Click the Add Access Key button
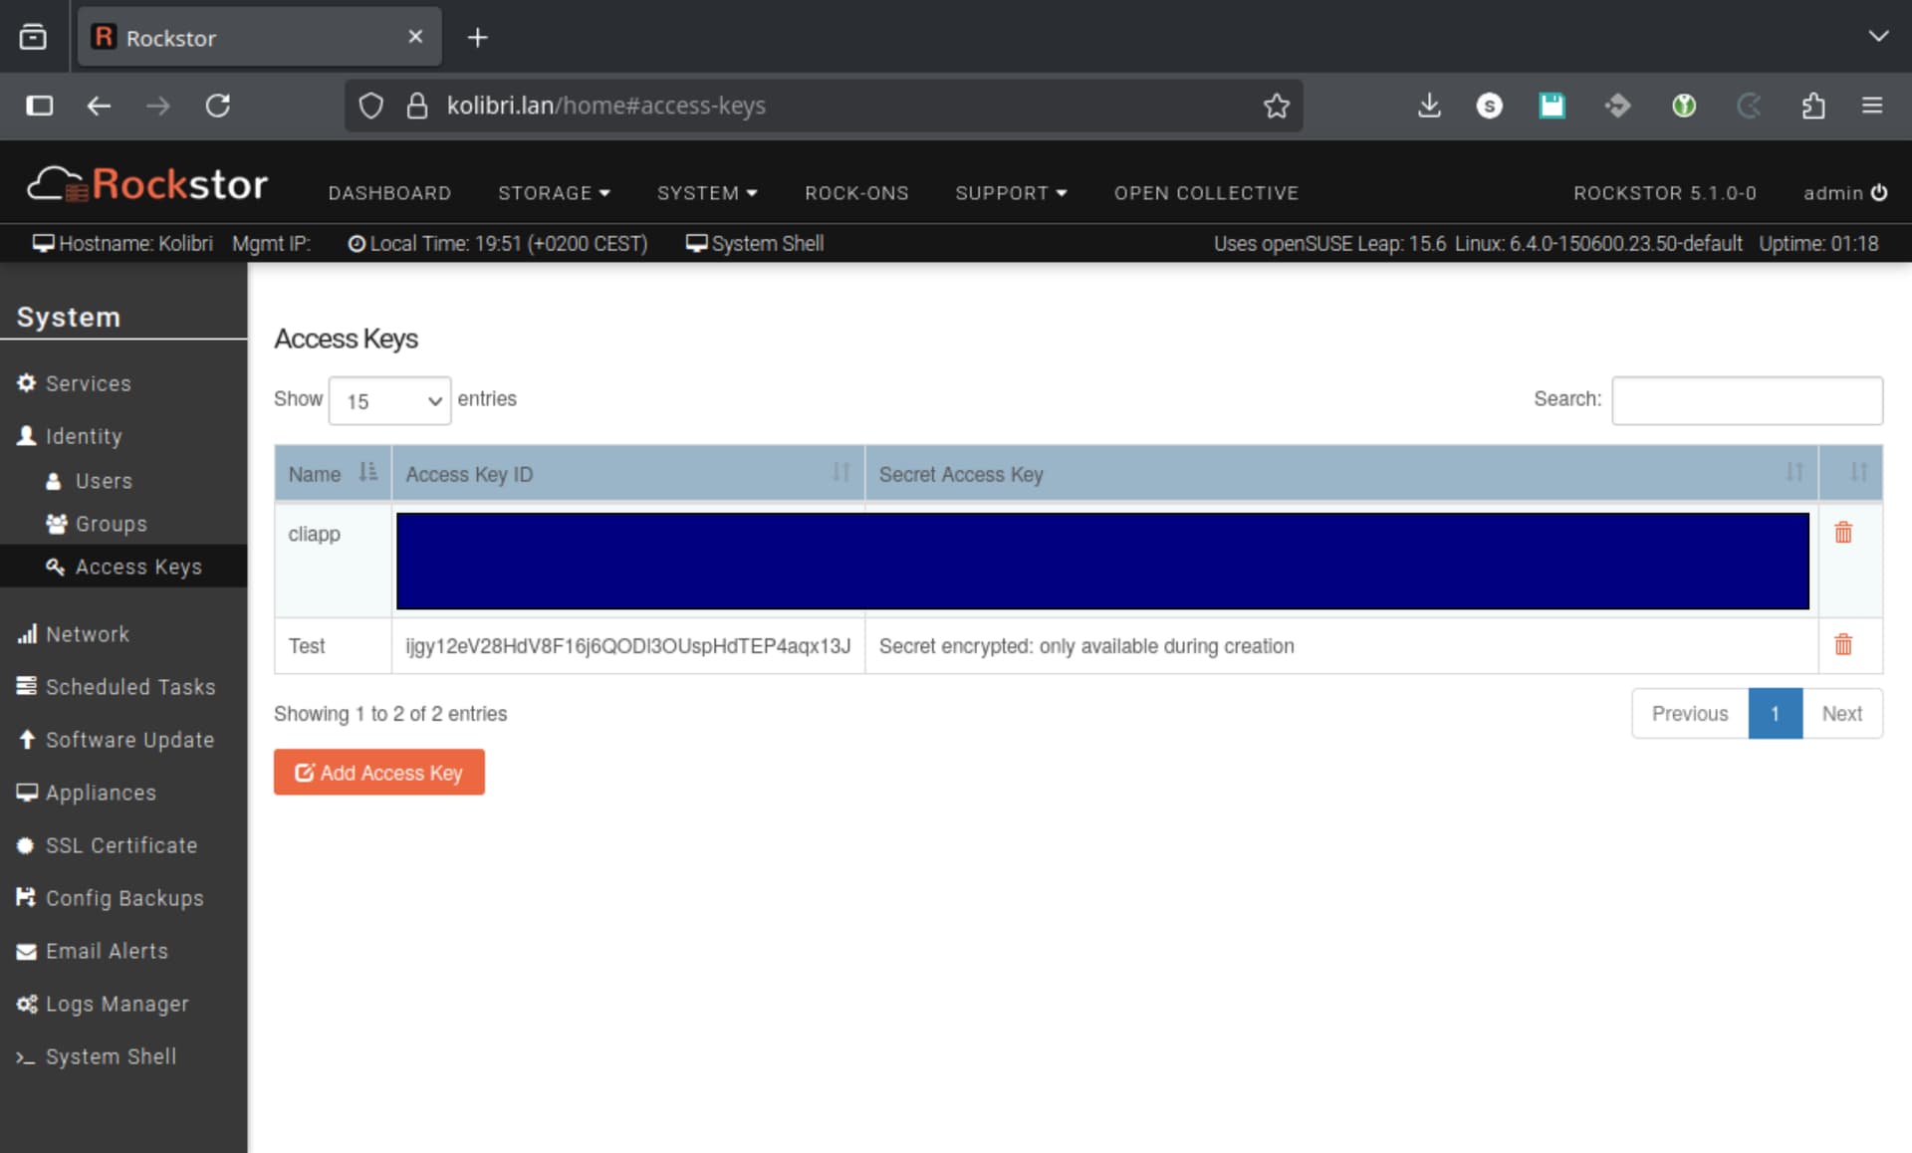 click(378, 773)
